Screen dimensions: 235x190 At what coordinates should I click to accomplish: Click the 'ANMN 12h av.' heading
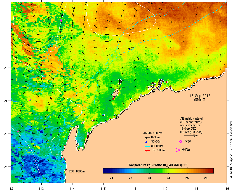click(153, 133)
